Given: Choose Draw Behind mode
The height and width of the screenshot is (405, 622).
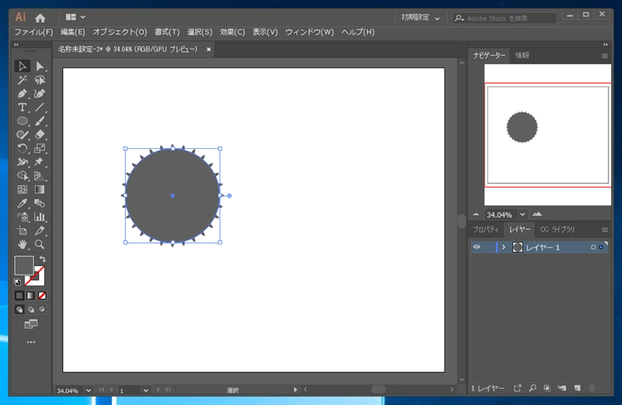Looking at the screenshot, I should pos(30,310).
